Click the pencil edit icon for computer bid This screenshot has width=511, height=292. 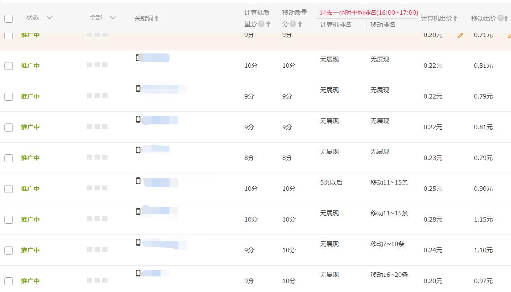coord(460,36)
